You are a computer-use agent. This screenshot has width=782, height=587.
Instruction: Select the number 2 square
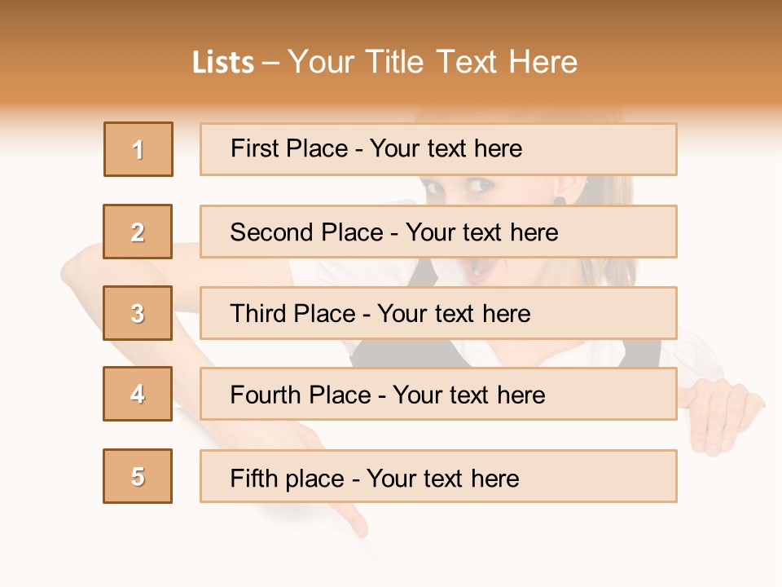coord(138,232)
